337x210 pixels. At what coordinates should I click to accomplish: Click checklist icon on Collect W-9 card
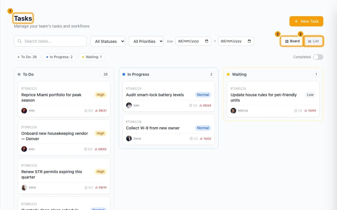click(191, 139)
